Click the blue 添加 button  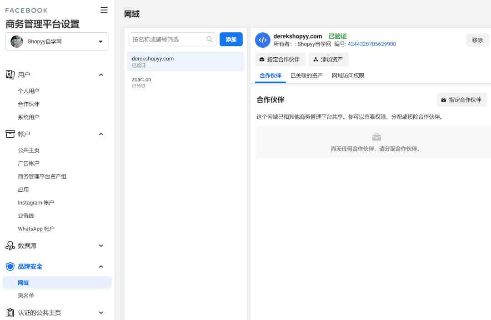(x=231, y=40)
